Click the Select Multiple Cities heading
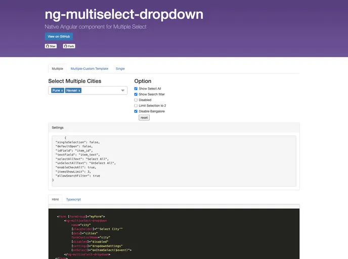This screenshot has width=348, height=259. click(x=75, y=81)
